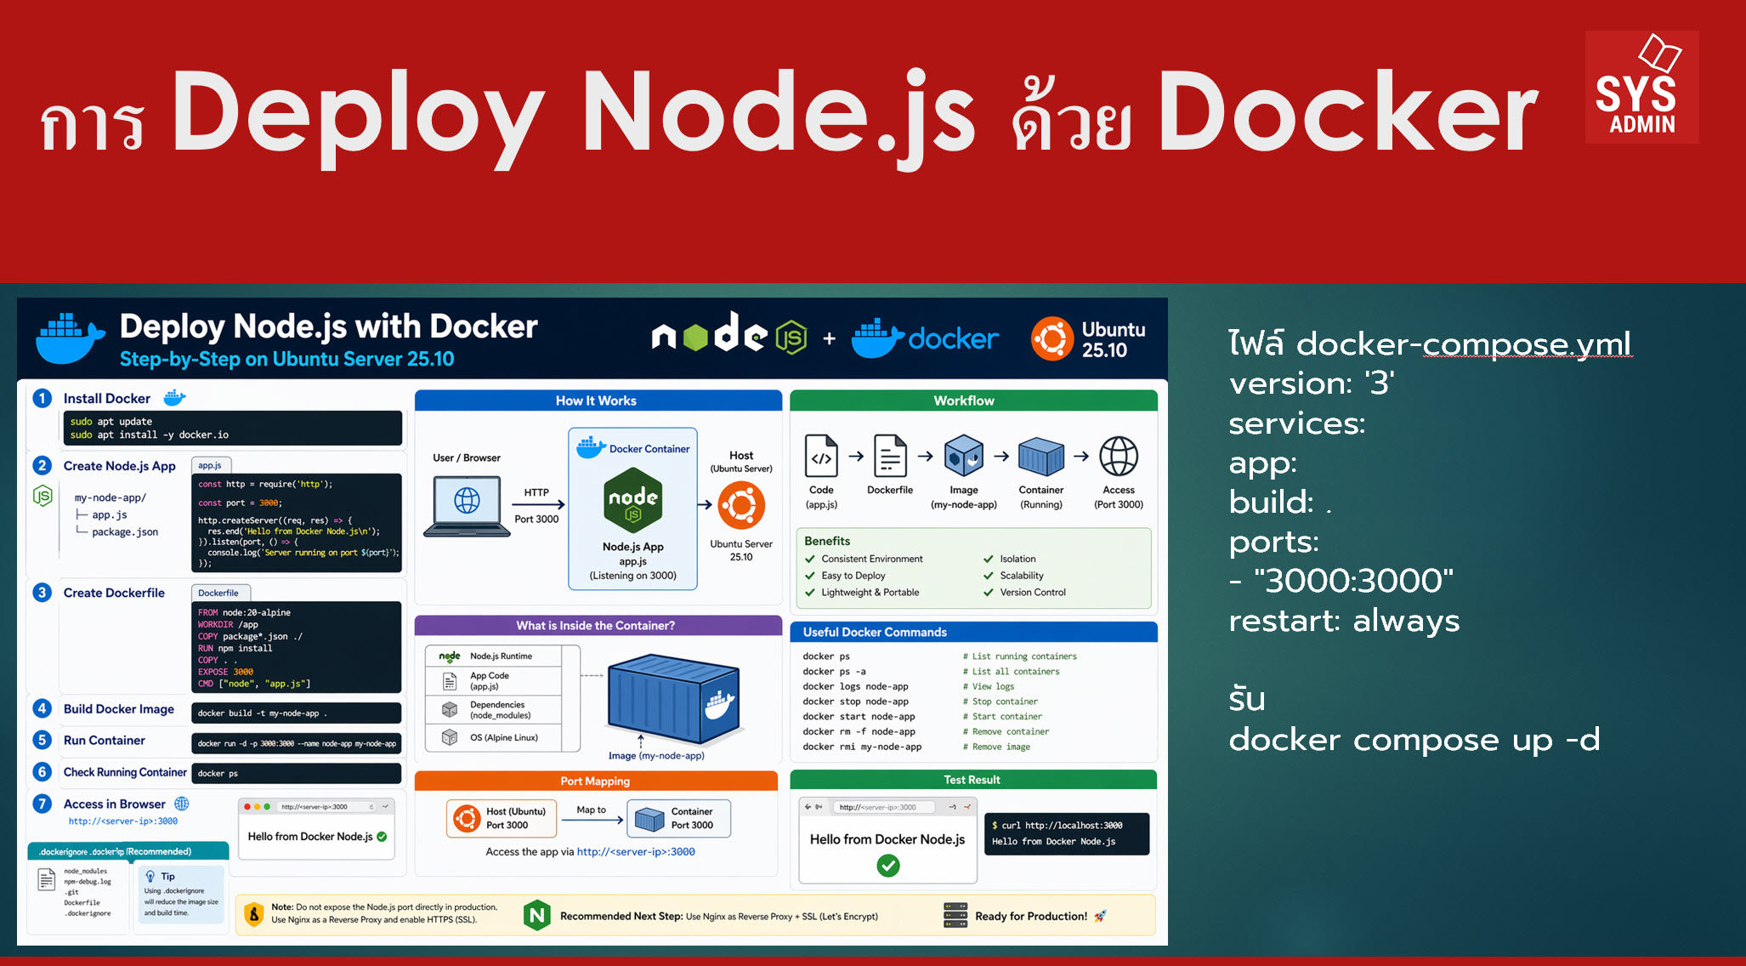Select the Dockerfile code tab

218,593
